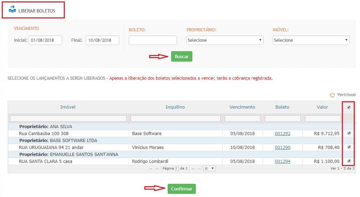
Task: Sort table by Inquilino column header
Action: click(175, 107)
